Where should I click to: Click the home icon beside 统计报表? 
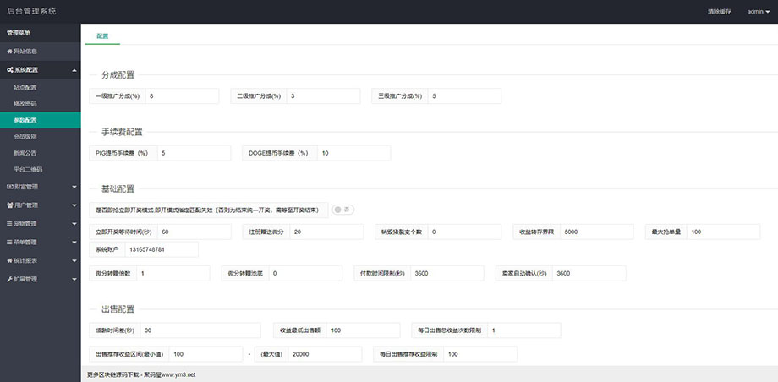[x=9, y=260]
